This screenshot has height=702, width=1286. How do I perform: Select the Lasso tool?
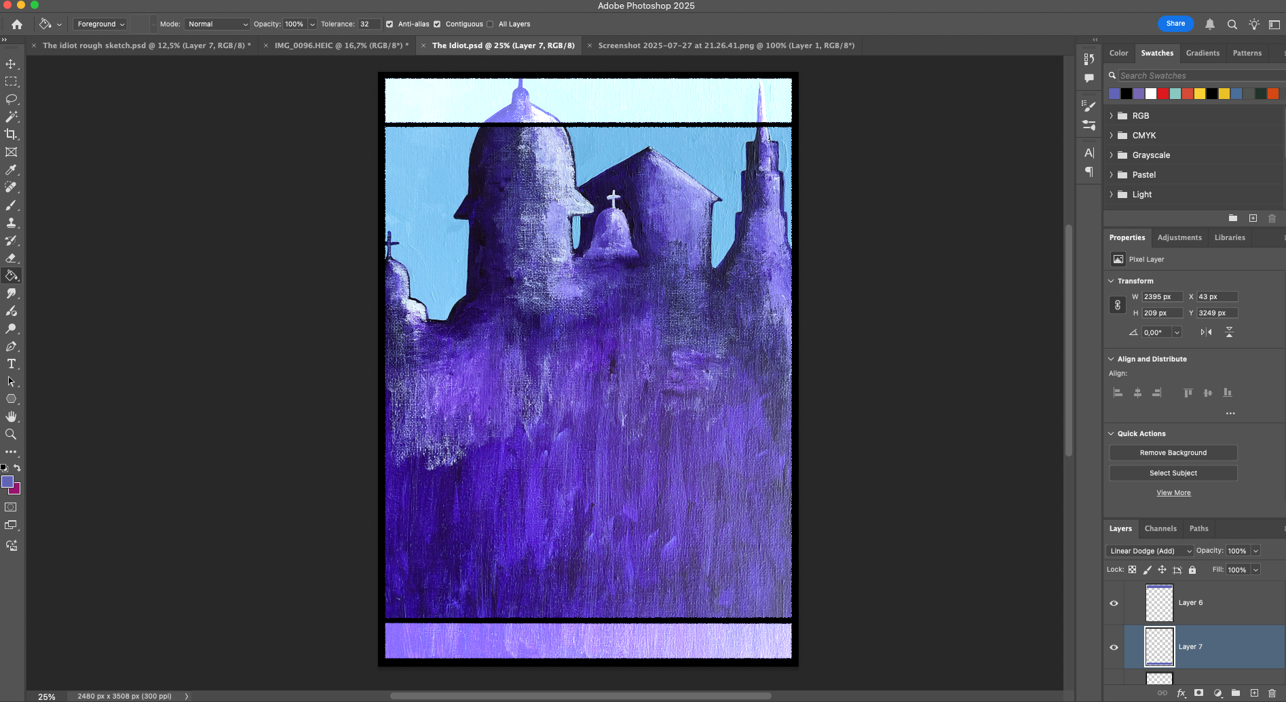(x=12, y=100)
